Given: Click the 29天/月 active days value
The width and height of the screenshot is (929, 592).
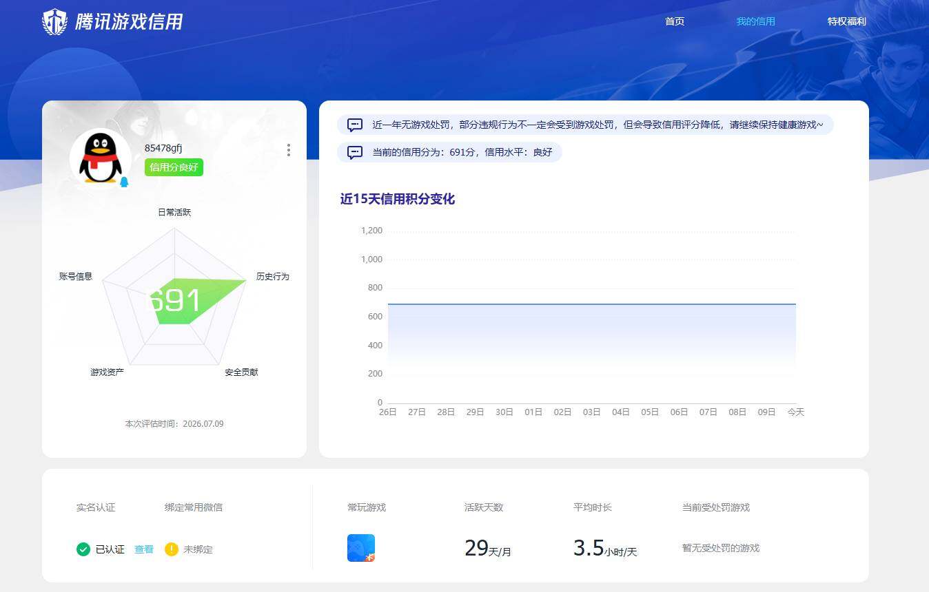Looking at the screenshot, I should click(488, 549).
